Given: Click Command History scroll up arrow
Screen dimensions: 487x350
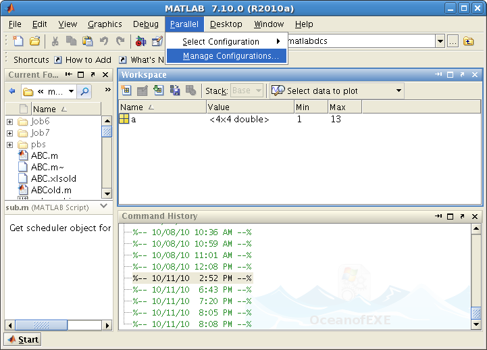Looking at the screenshot, I should tap(476, 229).
